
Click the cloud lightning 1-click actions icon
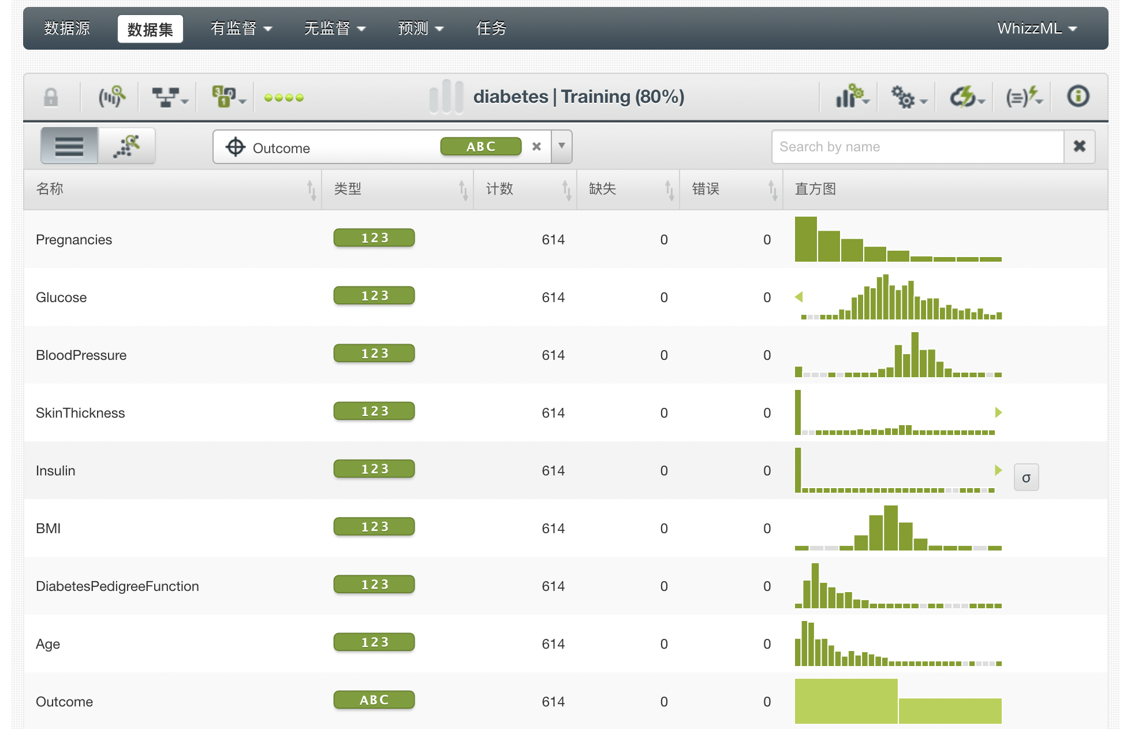[x=965, y=96]
